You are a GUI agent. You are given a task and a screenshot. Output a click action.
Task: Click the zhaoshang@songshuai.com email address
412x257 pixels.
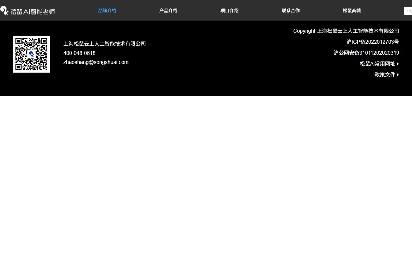click(96, 62)
